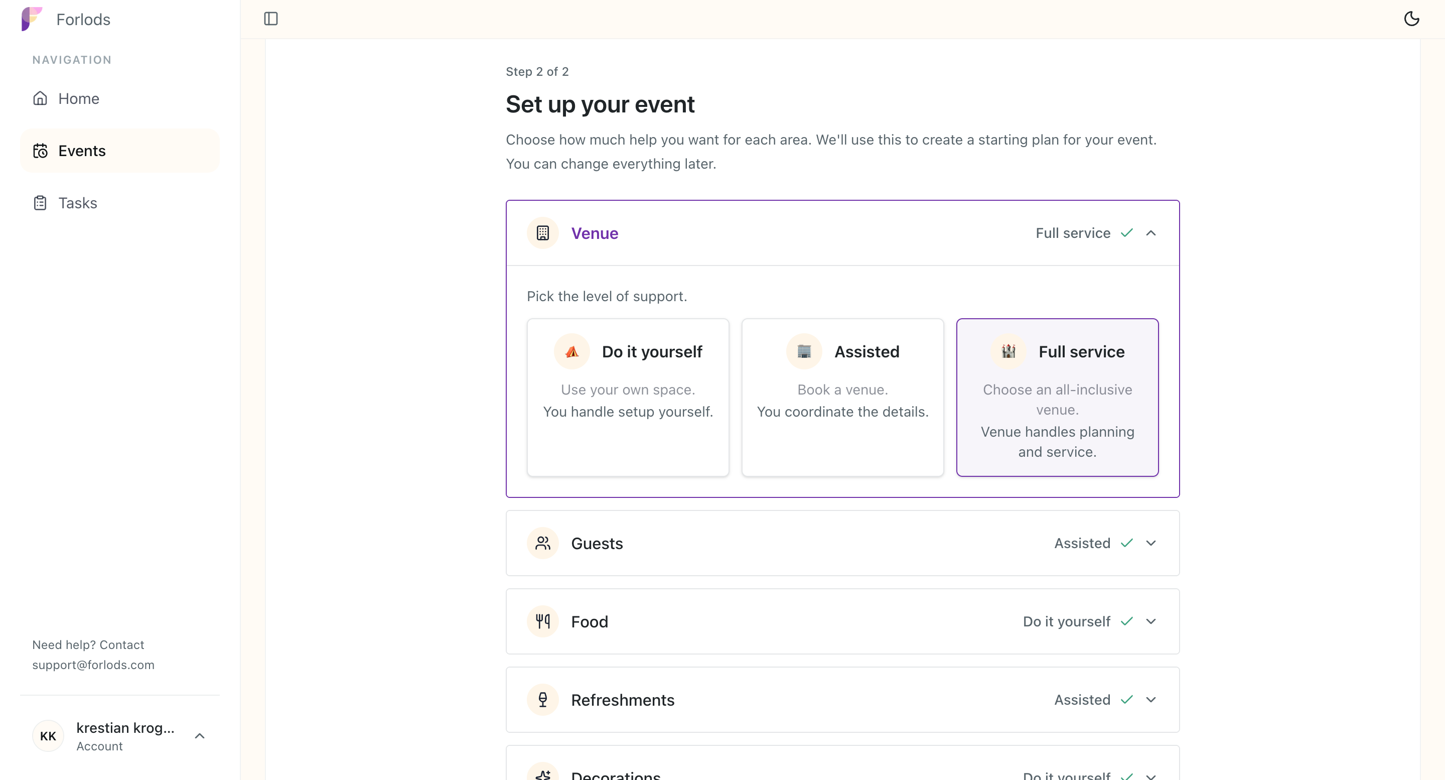Click the Forlods brand name
Viewport: 1445px width, 780px height.
point(83,20)
